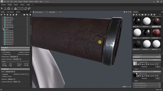Adjust the Roughness slider
The image size is (163, 91).
(x=144, y=67)
